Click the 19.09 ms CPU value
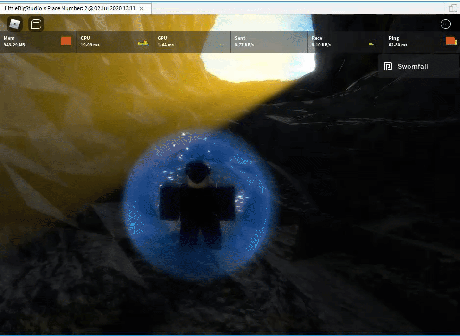This screenshot has height=336, width=460. click(90, 45)
